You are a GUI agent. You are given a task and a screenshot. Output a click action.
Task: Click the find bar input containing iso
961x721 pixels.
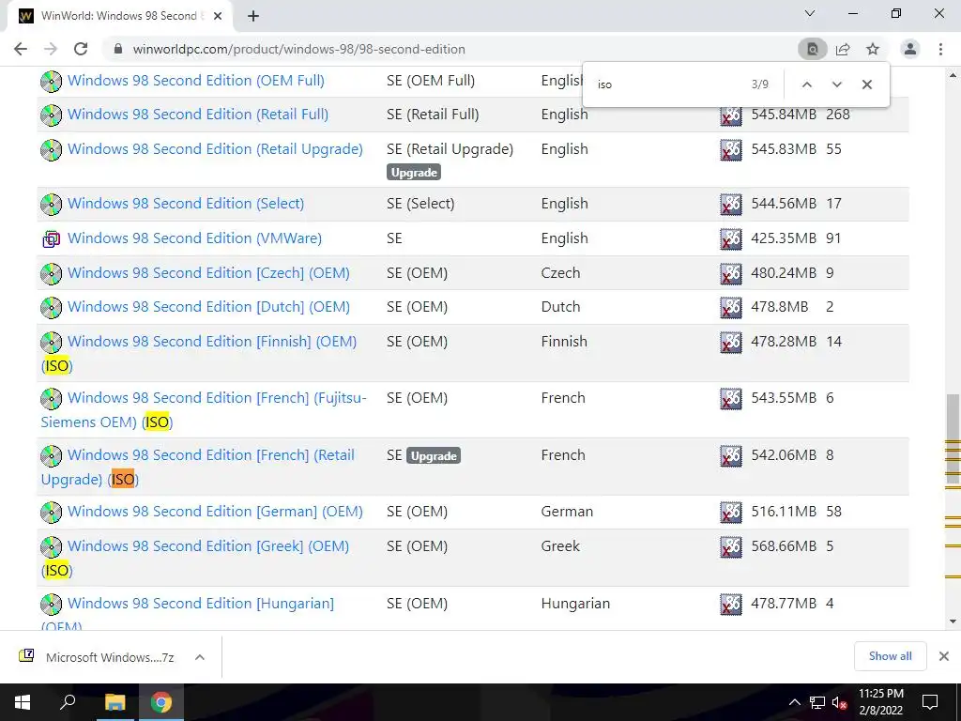[x=668, y=84]
